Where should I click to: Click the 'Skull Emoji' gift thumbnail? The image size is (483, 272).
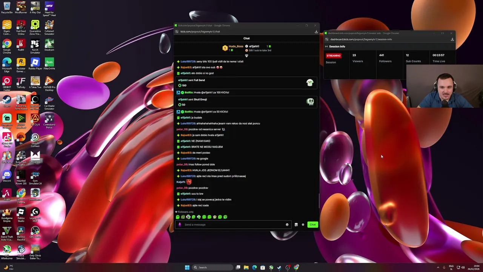(310, 102)
